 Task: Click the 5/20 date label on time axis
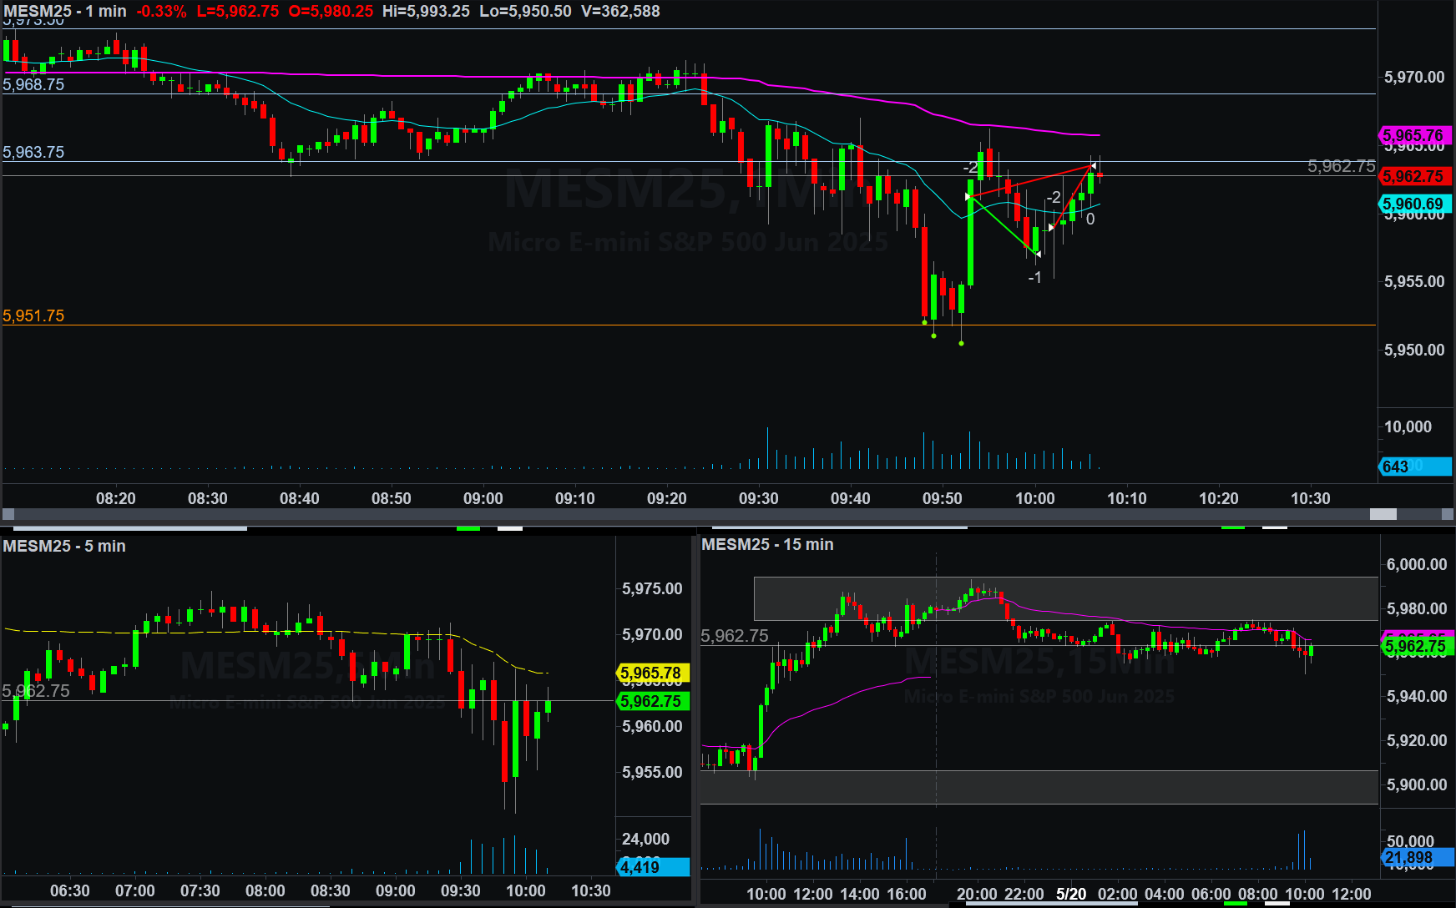pyautogui.click(x=1071, y=894)
